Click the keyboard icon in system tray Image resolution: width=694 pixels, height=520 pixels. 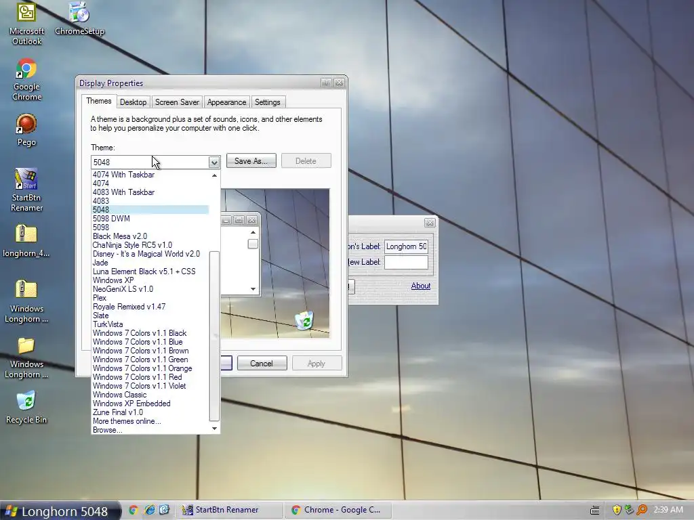[595, 511]
